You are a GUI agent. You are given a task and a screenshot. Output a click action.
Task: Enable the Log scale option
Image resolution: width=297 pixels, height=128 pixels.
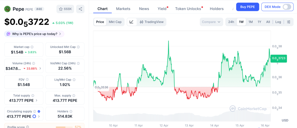[x=278, y=22]
